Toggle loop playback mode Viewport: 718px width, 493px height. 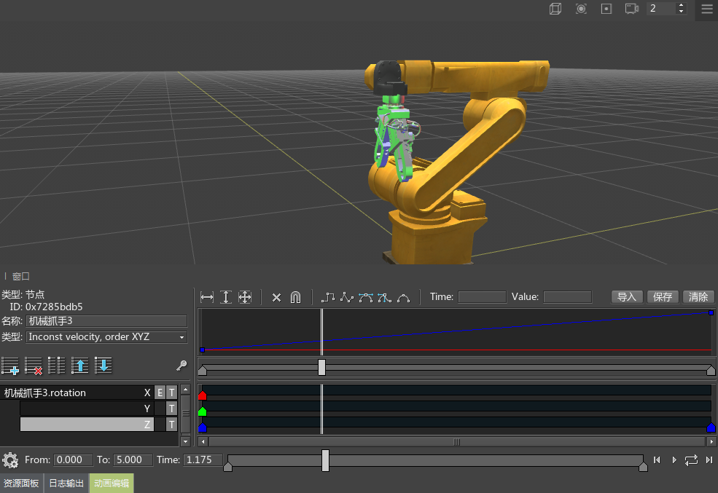(691, 460)
